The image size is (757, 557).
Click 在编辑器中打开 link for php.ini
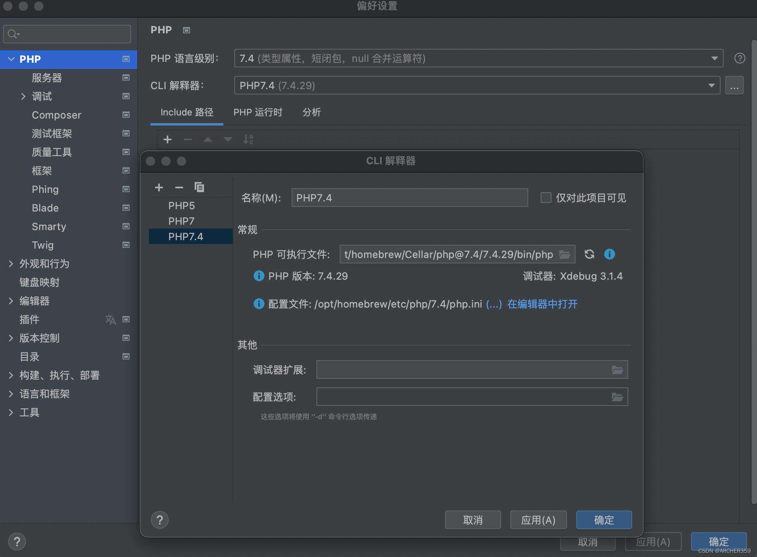point(542,304)
